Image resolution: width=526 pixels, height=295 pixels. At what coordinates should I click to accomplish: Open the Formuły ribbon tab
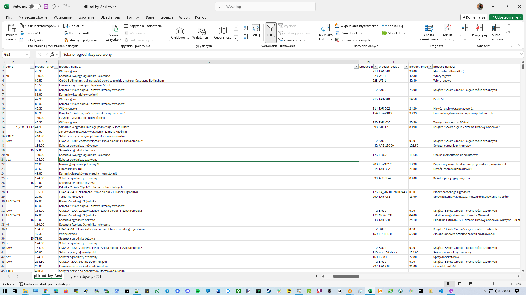click(133, 17)
